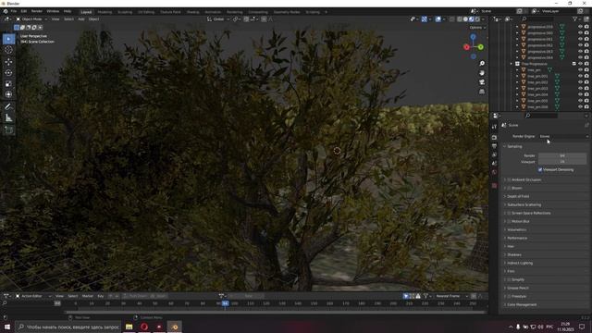The image size is (592, 333).
Task: Open the viewport Add menu
Action: click(81, 18)
